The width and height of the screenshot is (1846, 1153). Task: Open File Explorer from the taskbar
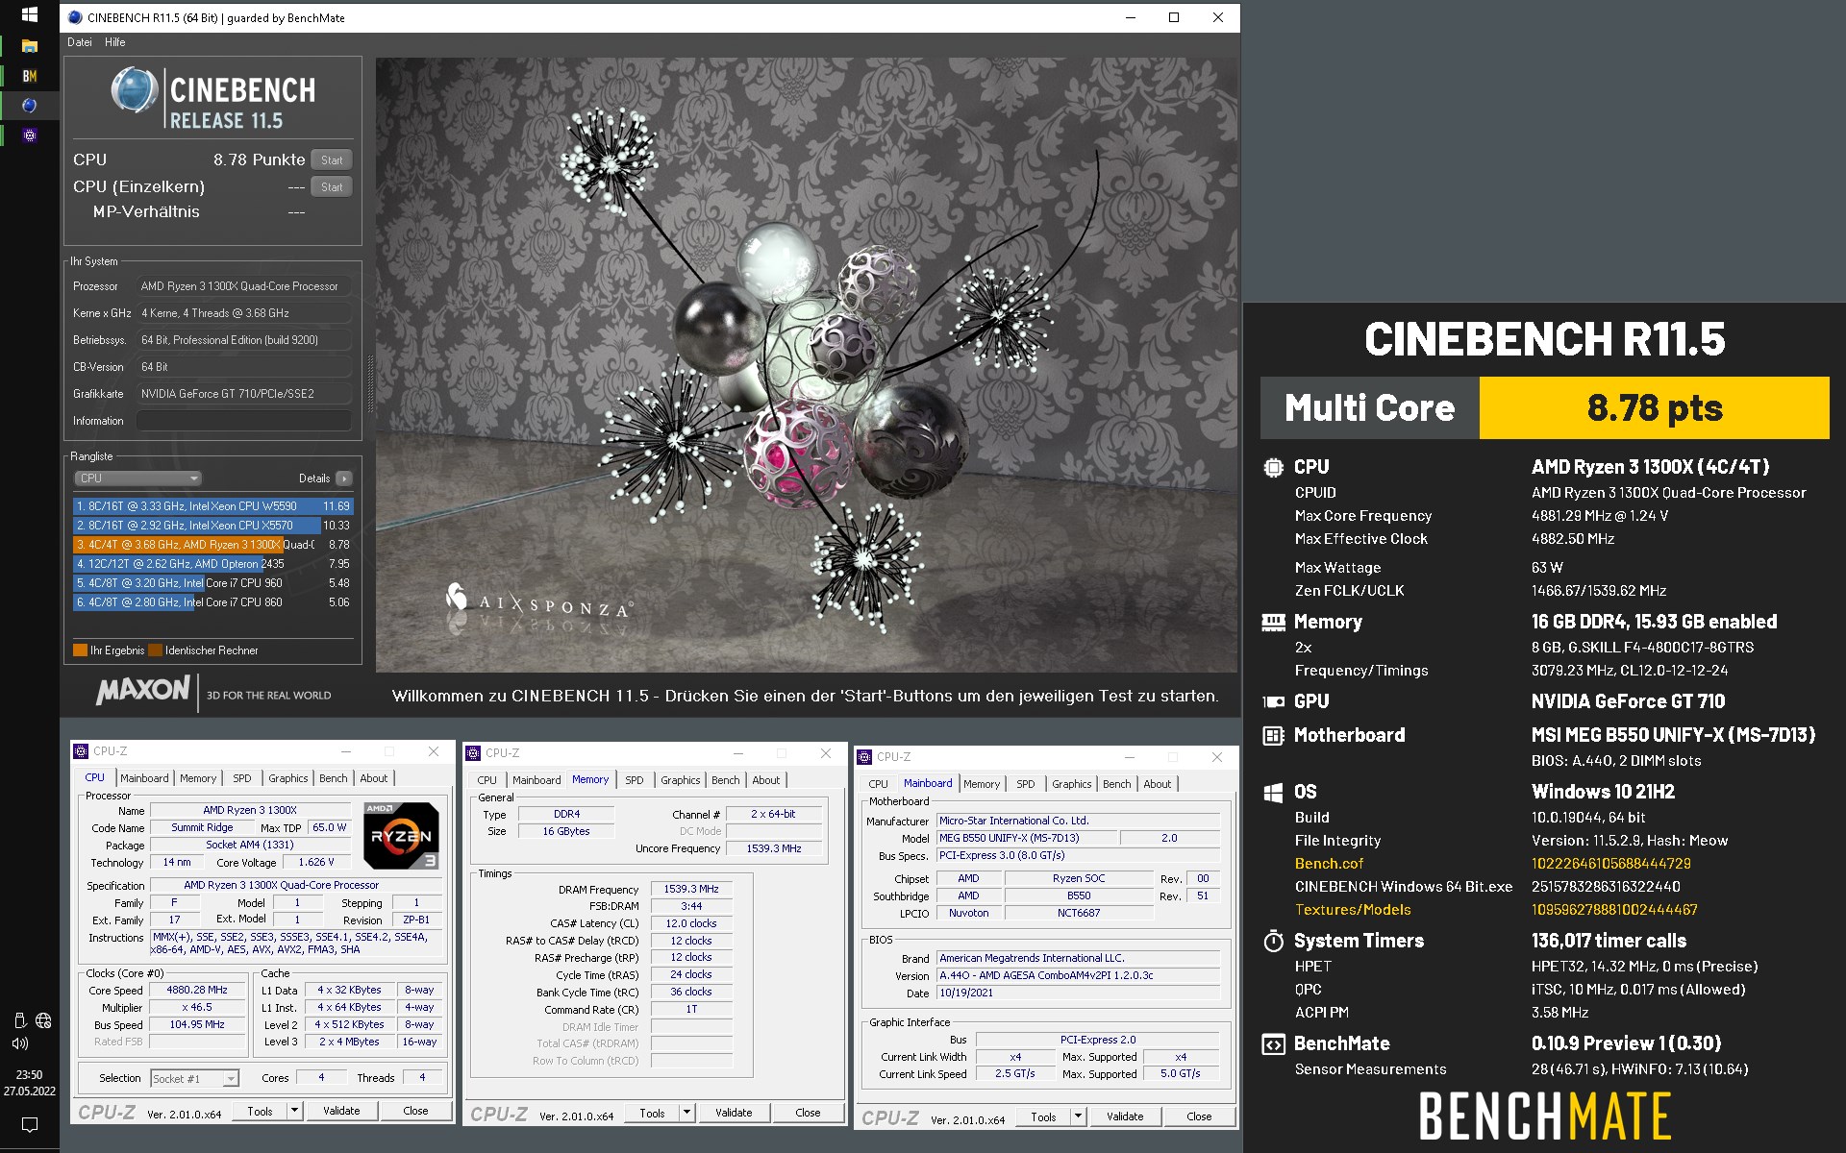point(29,46)
